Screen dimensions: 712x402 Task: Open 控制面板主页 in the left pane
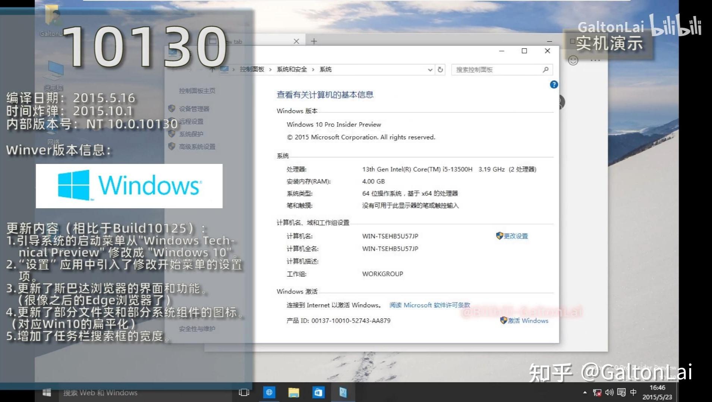197,91
